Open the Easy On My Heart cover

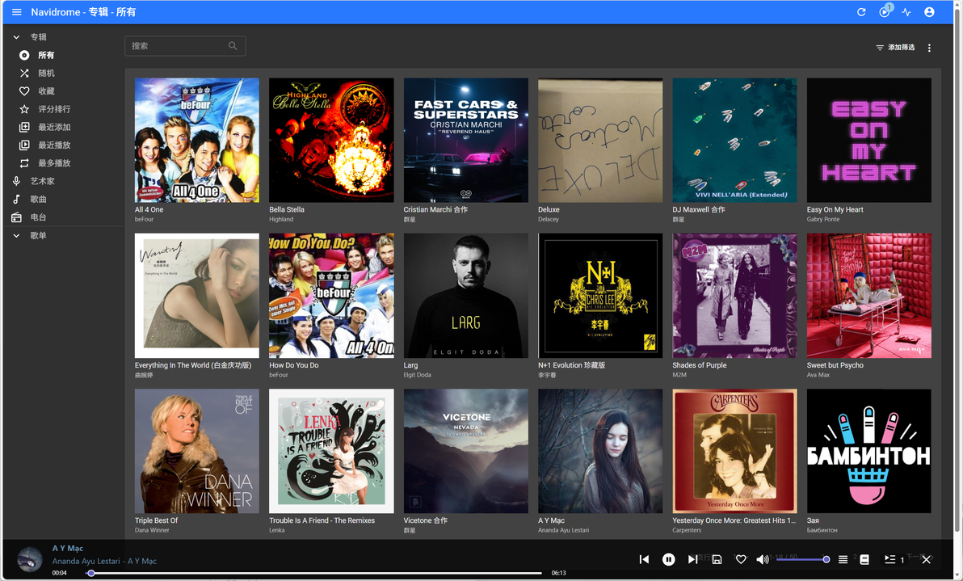pos(869,140)
